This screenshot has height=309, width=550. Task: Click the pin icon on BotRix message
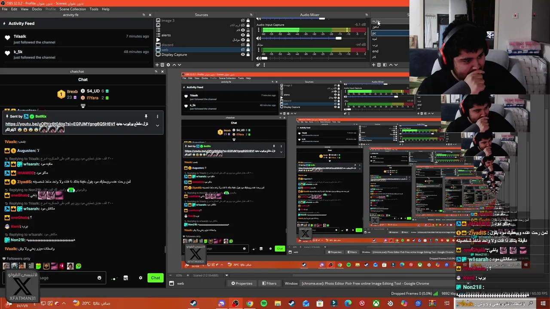[146, 116]
